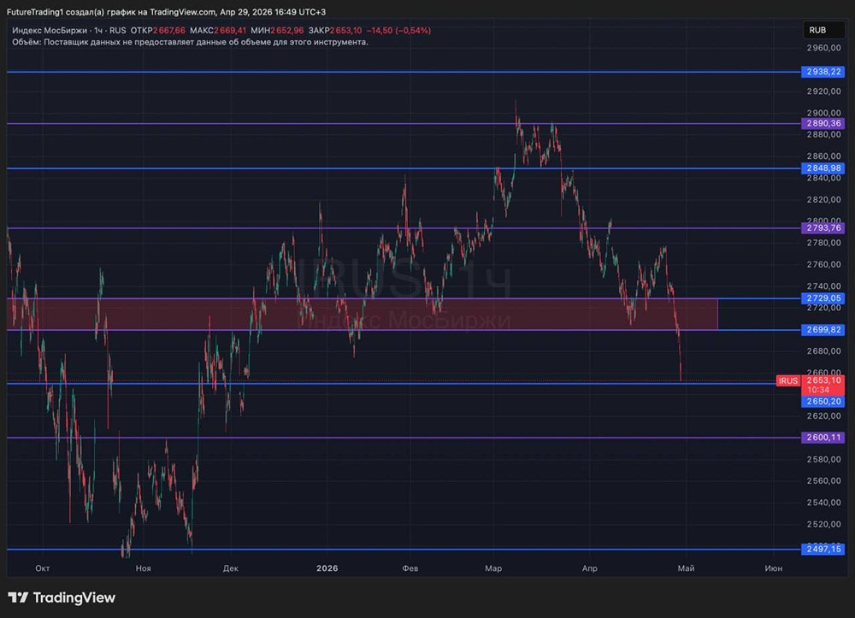855x618 pixels.
Task: Click the 10:34 candle countdown timer
Action: click(818, 390)
